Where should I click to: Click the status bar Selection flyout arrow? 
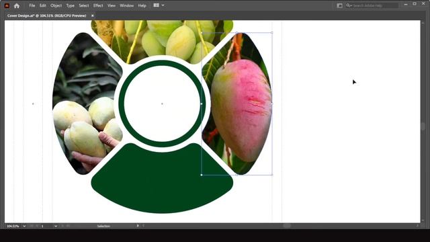pos(138,226)
